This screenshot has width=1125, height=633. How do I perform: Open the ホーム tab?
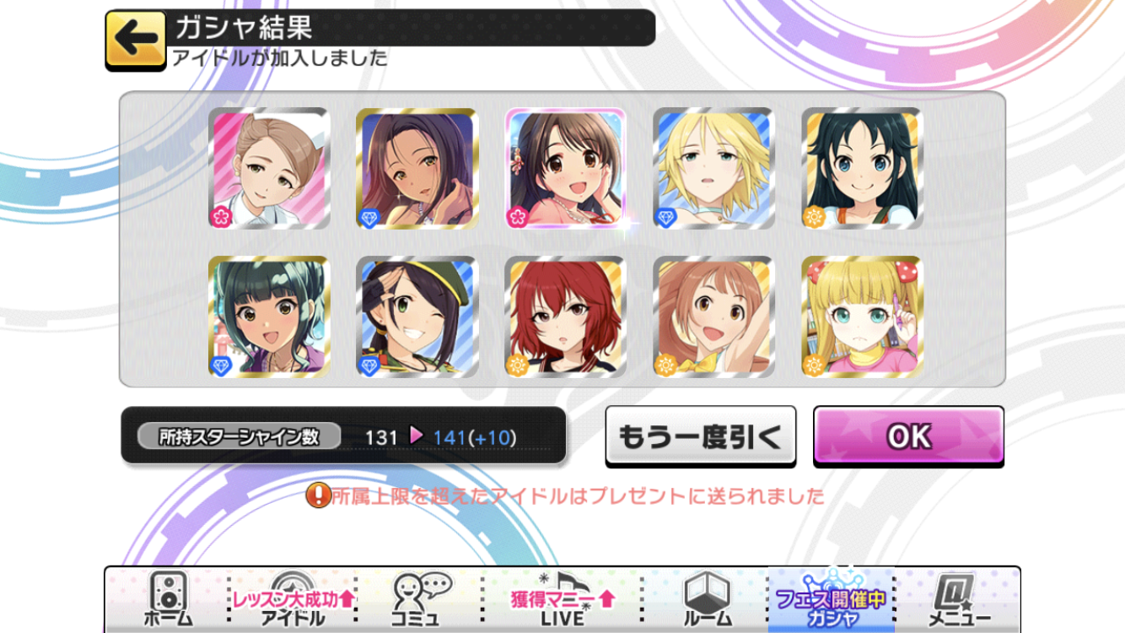[166, 598]
